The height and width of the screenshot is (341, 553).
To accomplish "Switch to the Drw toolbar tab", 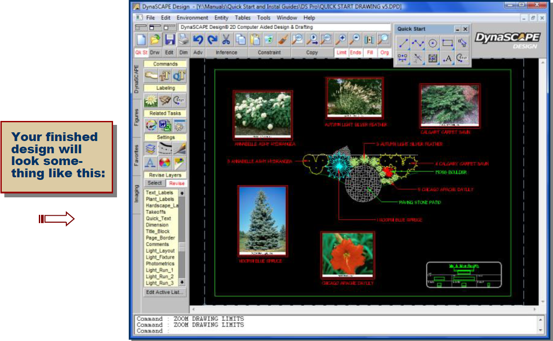I will point(155,52).
